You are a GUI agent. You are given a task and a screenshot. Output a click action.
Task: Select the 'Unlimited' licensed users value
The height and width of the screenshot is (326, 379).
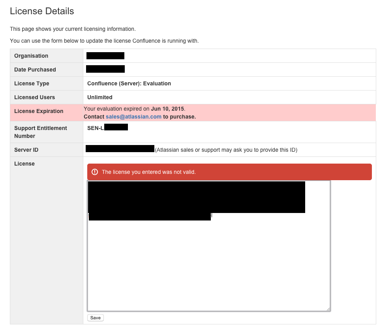pyautogui.click(x=100, y=97)
